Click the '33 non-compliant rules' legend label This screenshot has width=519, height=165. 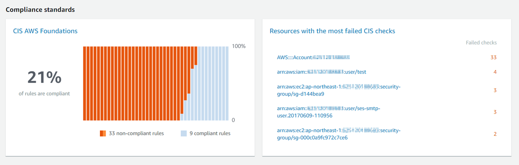[136, 133]
